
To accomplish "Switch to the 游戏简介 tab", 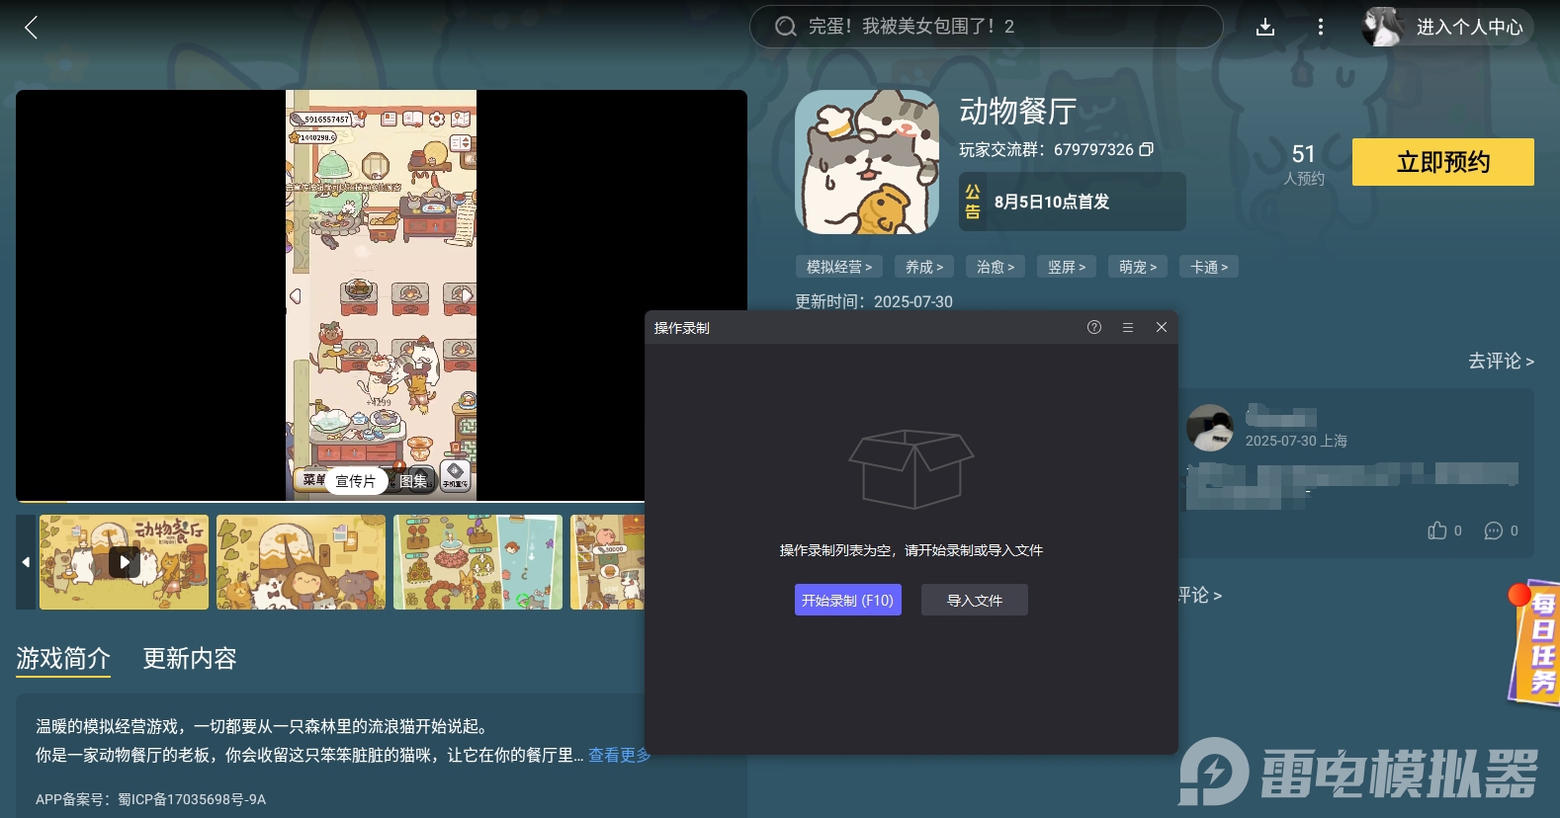I will [63, 659].
